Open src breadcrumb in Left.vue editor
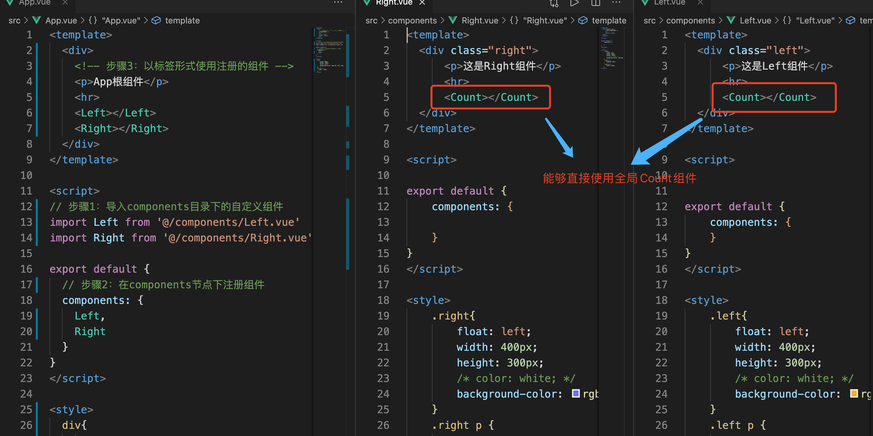 click(x=650, y=20)
